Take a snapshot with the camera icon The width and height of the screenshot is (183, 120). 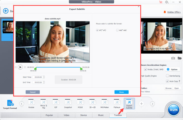[173, 58]
